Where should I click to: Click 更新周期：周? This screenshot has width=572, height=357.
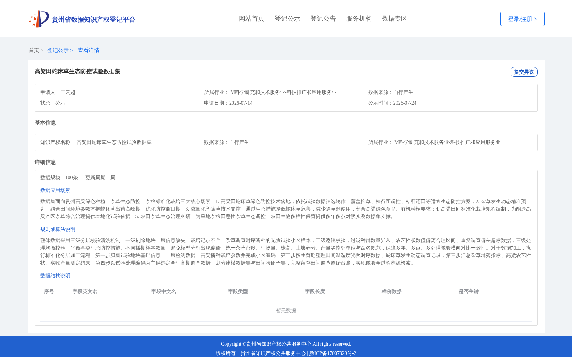point(100,177)
